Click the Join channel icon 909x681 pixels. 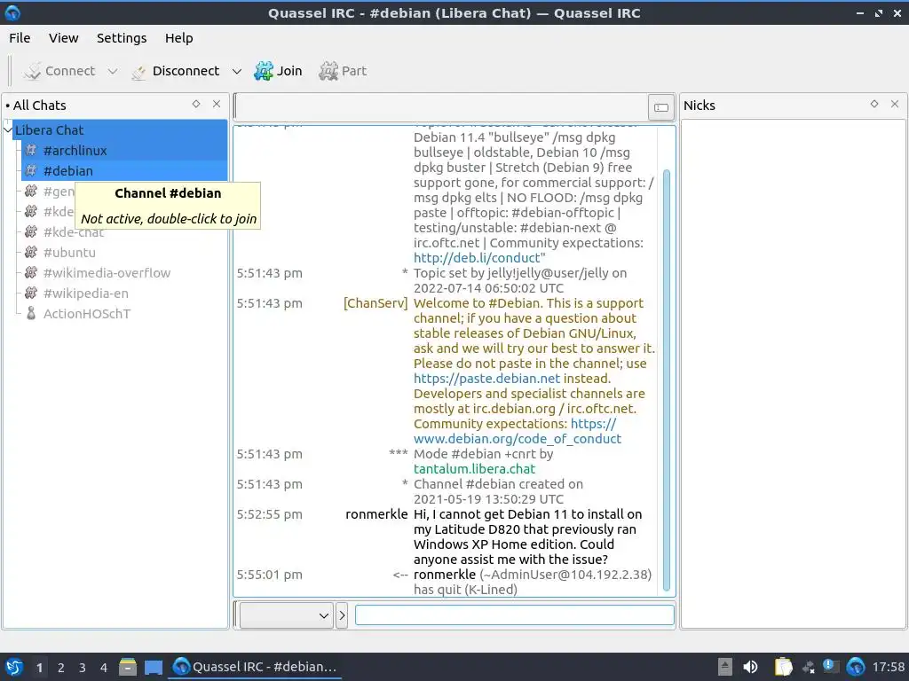click(x=264, y=71)
